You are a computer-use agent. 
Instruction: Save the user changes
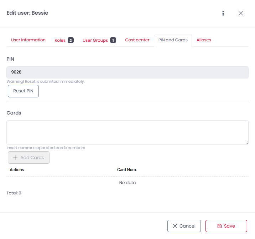pyautogui.click(x=226, y=226)
